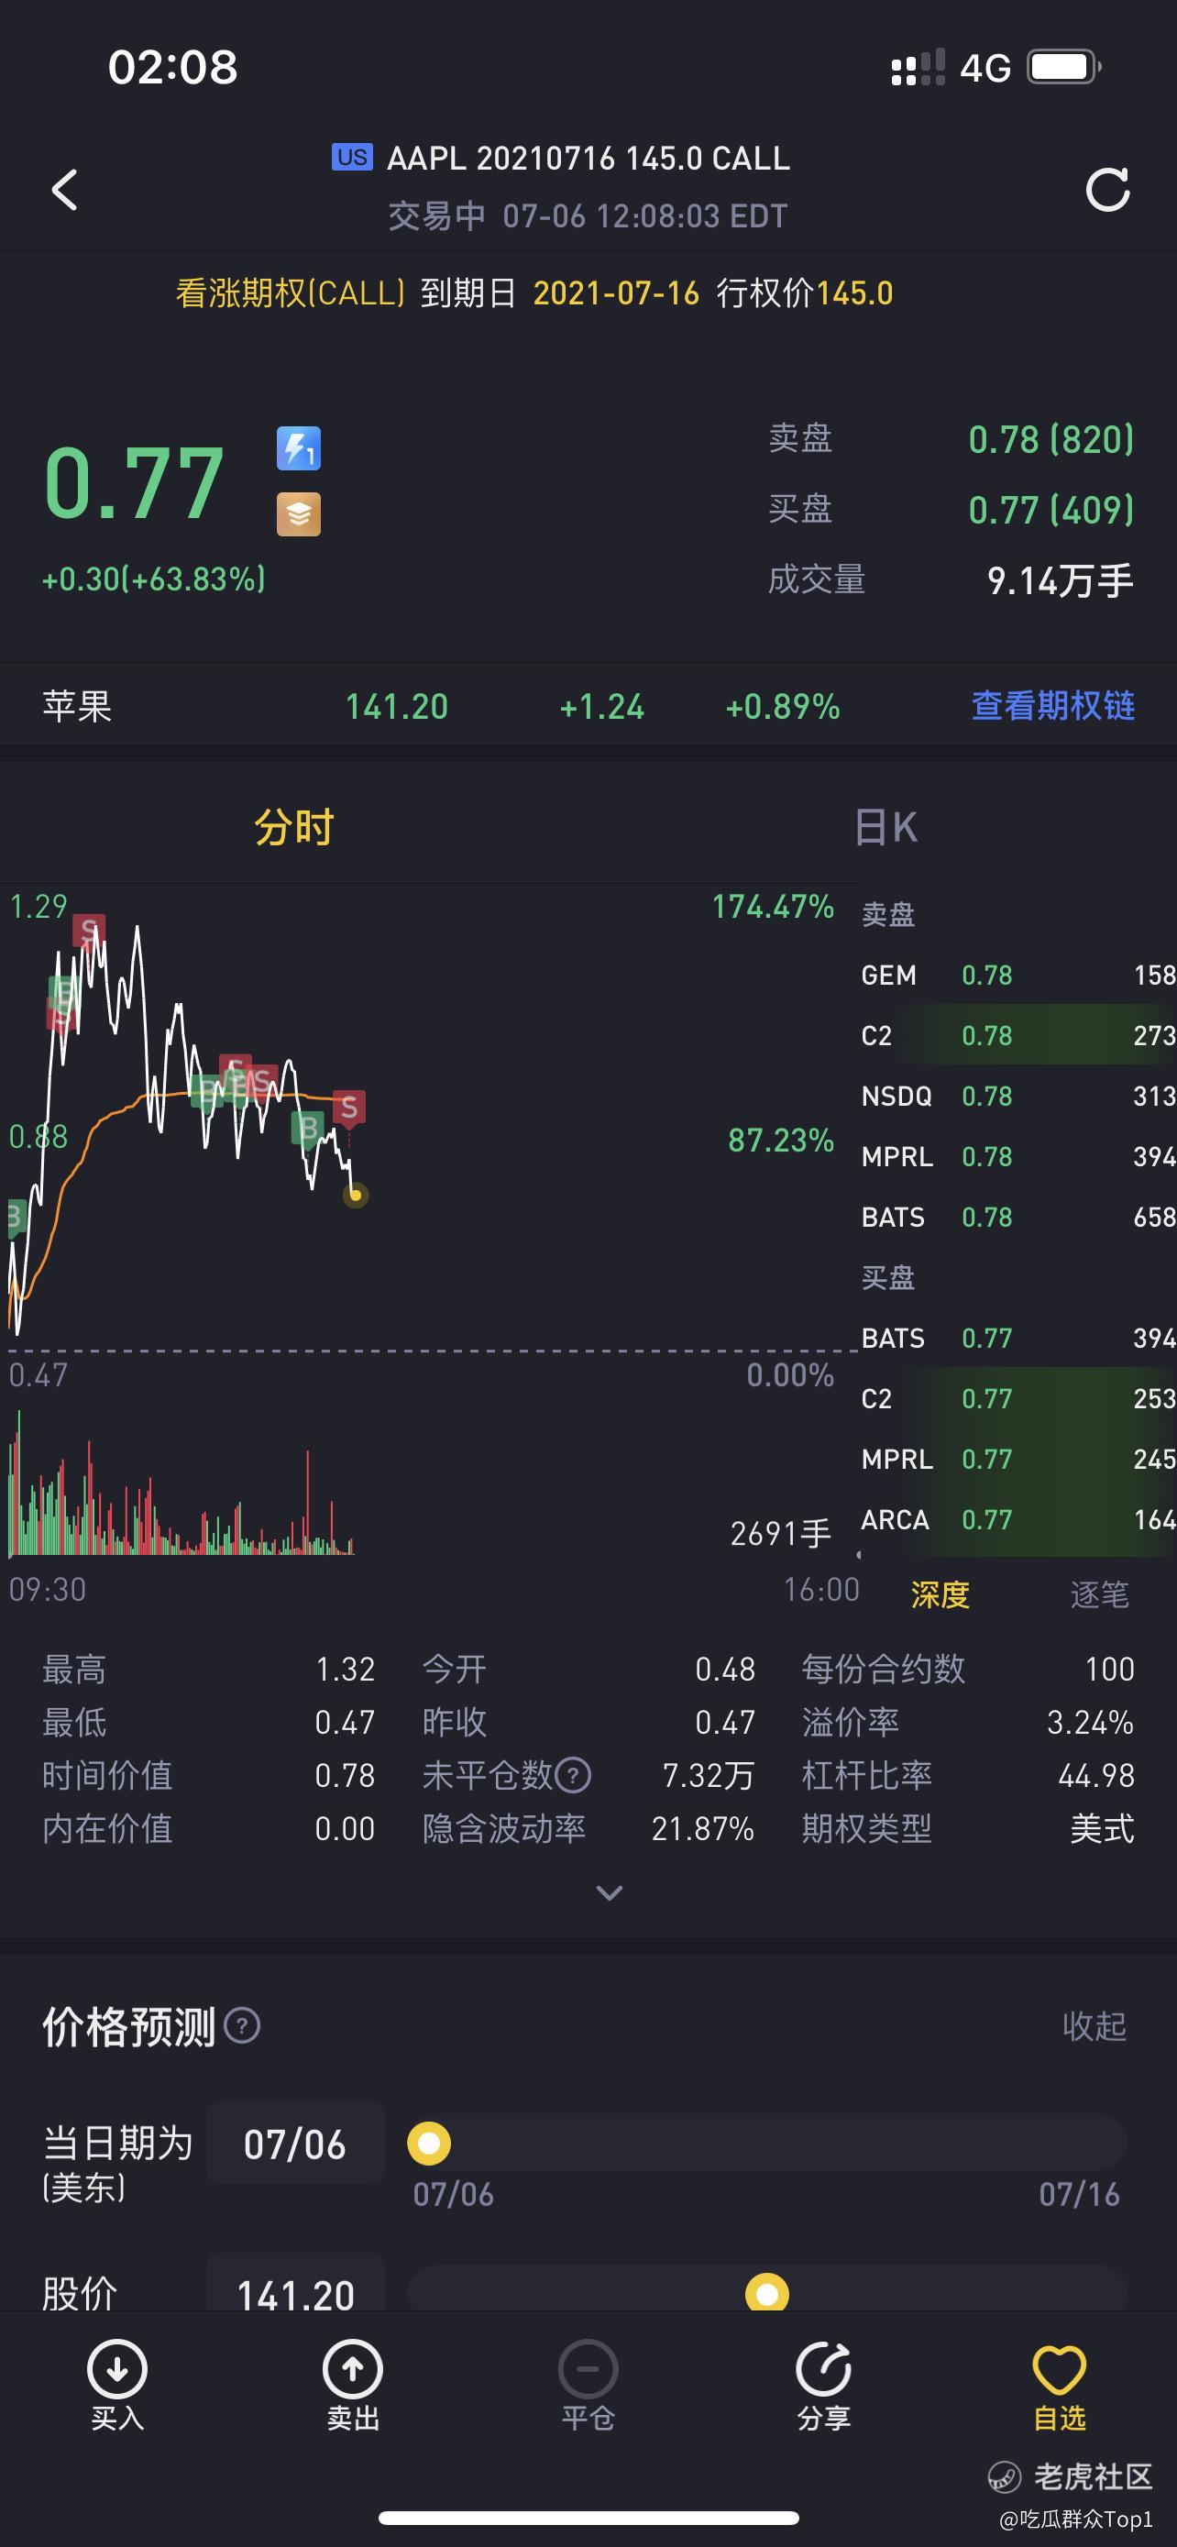The height and width of the screenshot is (2547, 1177).
Task: Expand more stats with down chevron
Action: tap(610, 1892)
